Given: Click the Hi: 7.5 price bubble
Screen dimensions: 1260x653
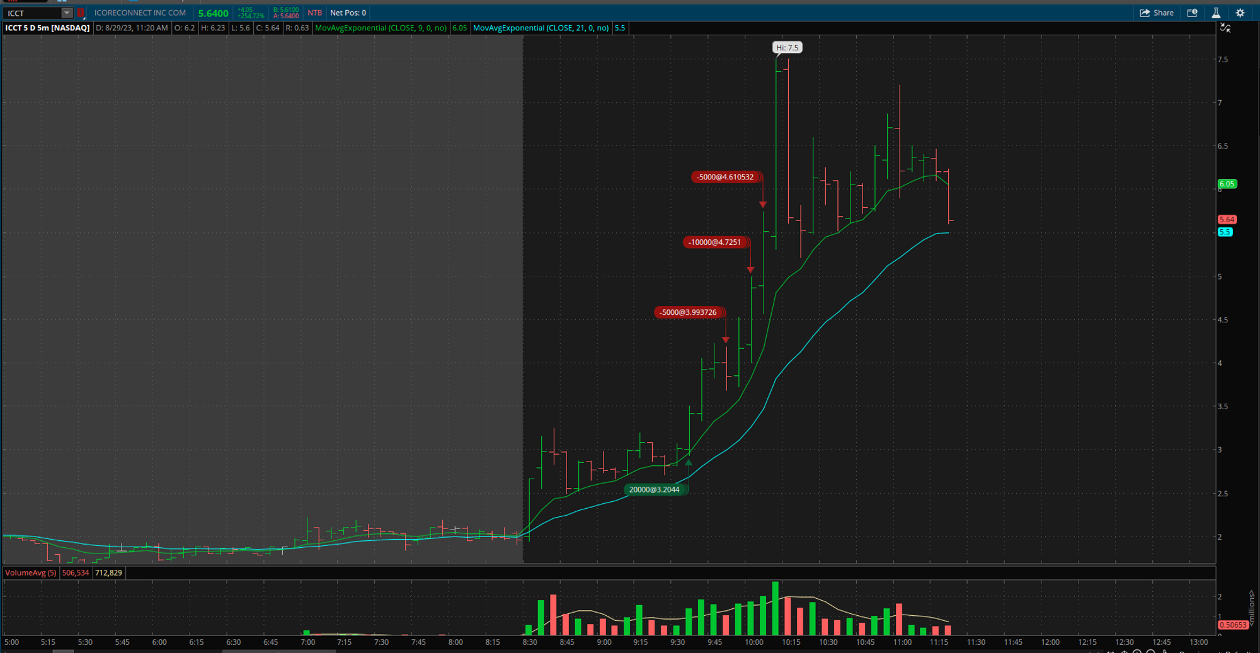Looking at the screenshot, I should (x=787, y=47).
